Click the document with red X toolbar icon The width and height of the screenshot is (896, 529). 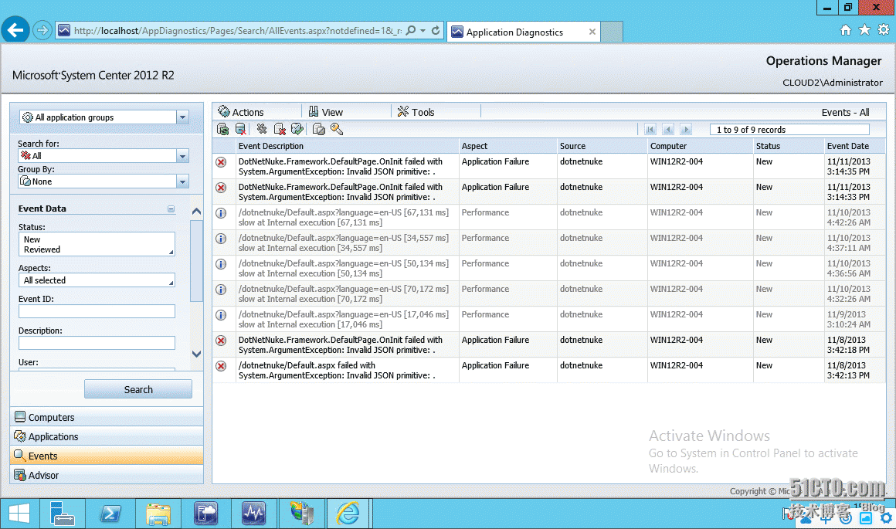coord(280,130)
